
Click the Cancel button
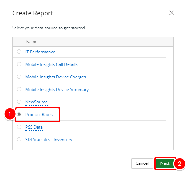142,163
